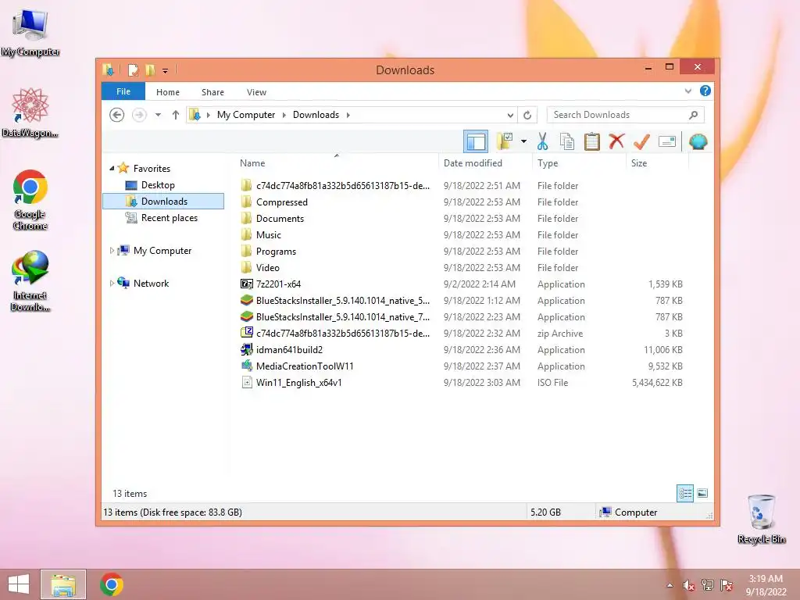Switch to the Home ribbon tab

tap(168, 92)
